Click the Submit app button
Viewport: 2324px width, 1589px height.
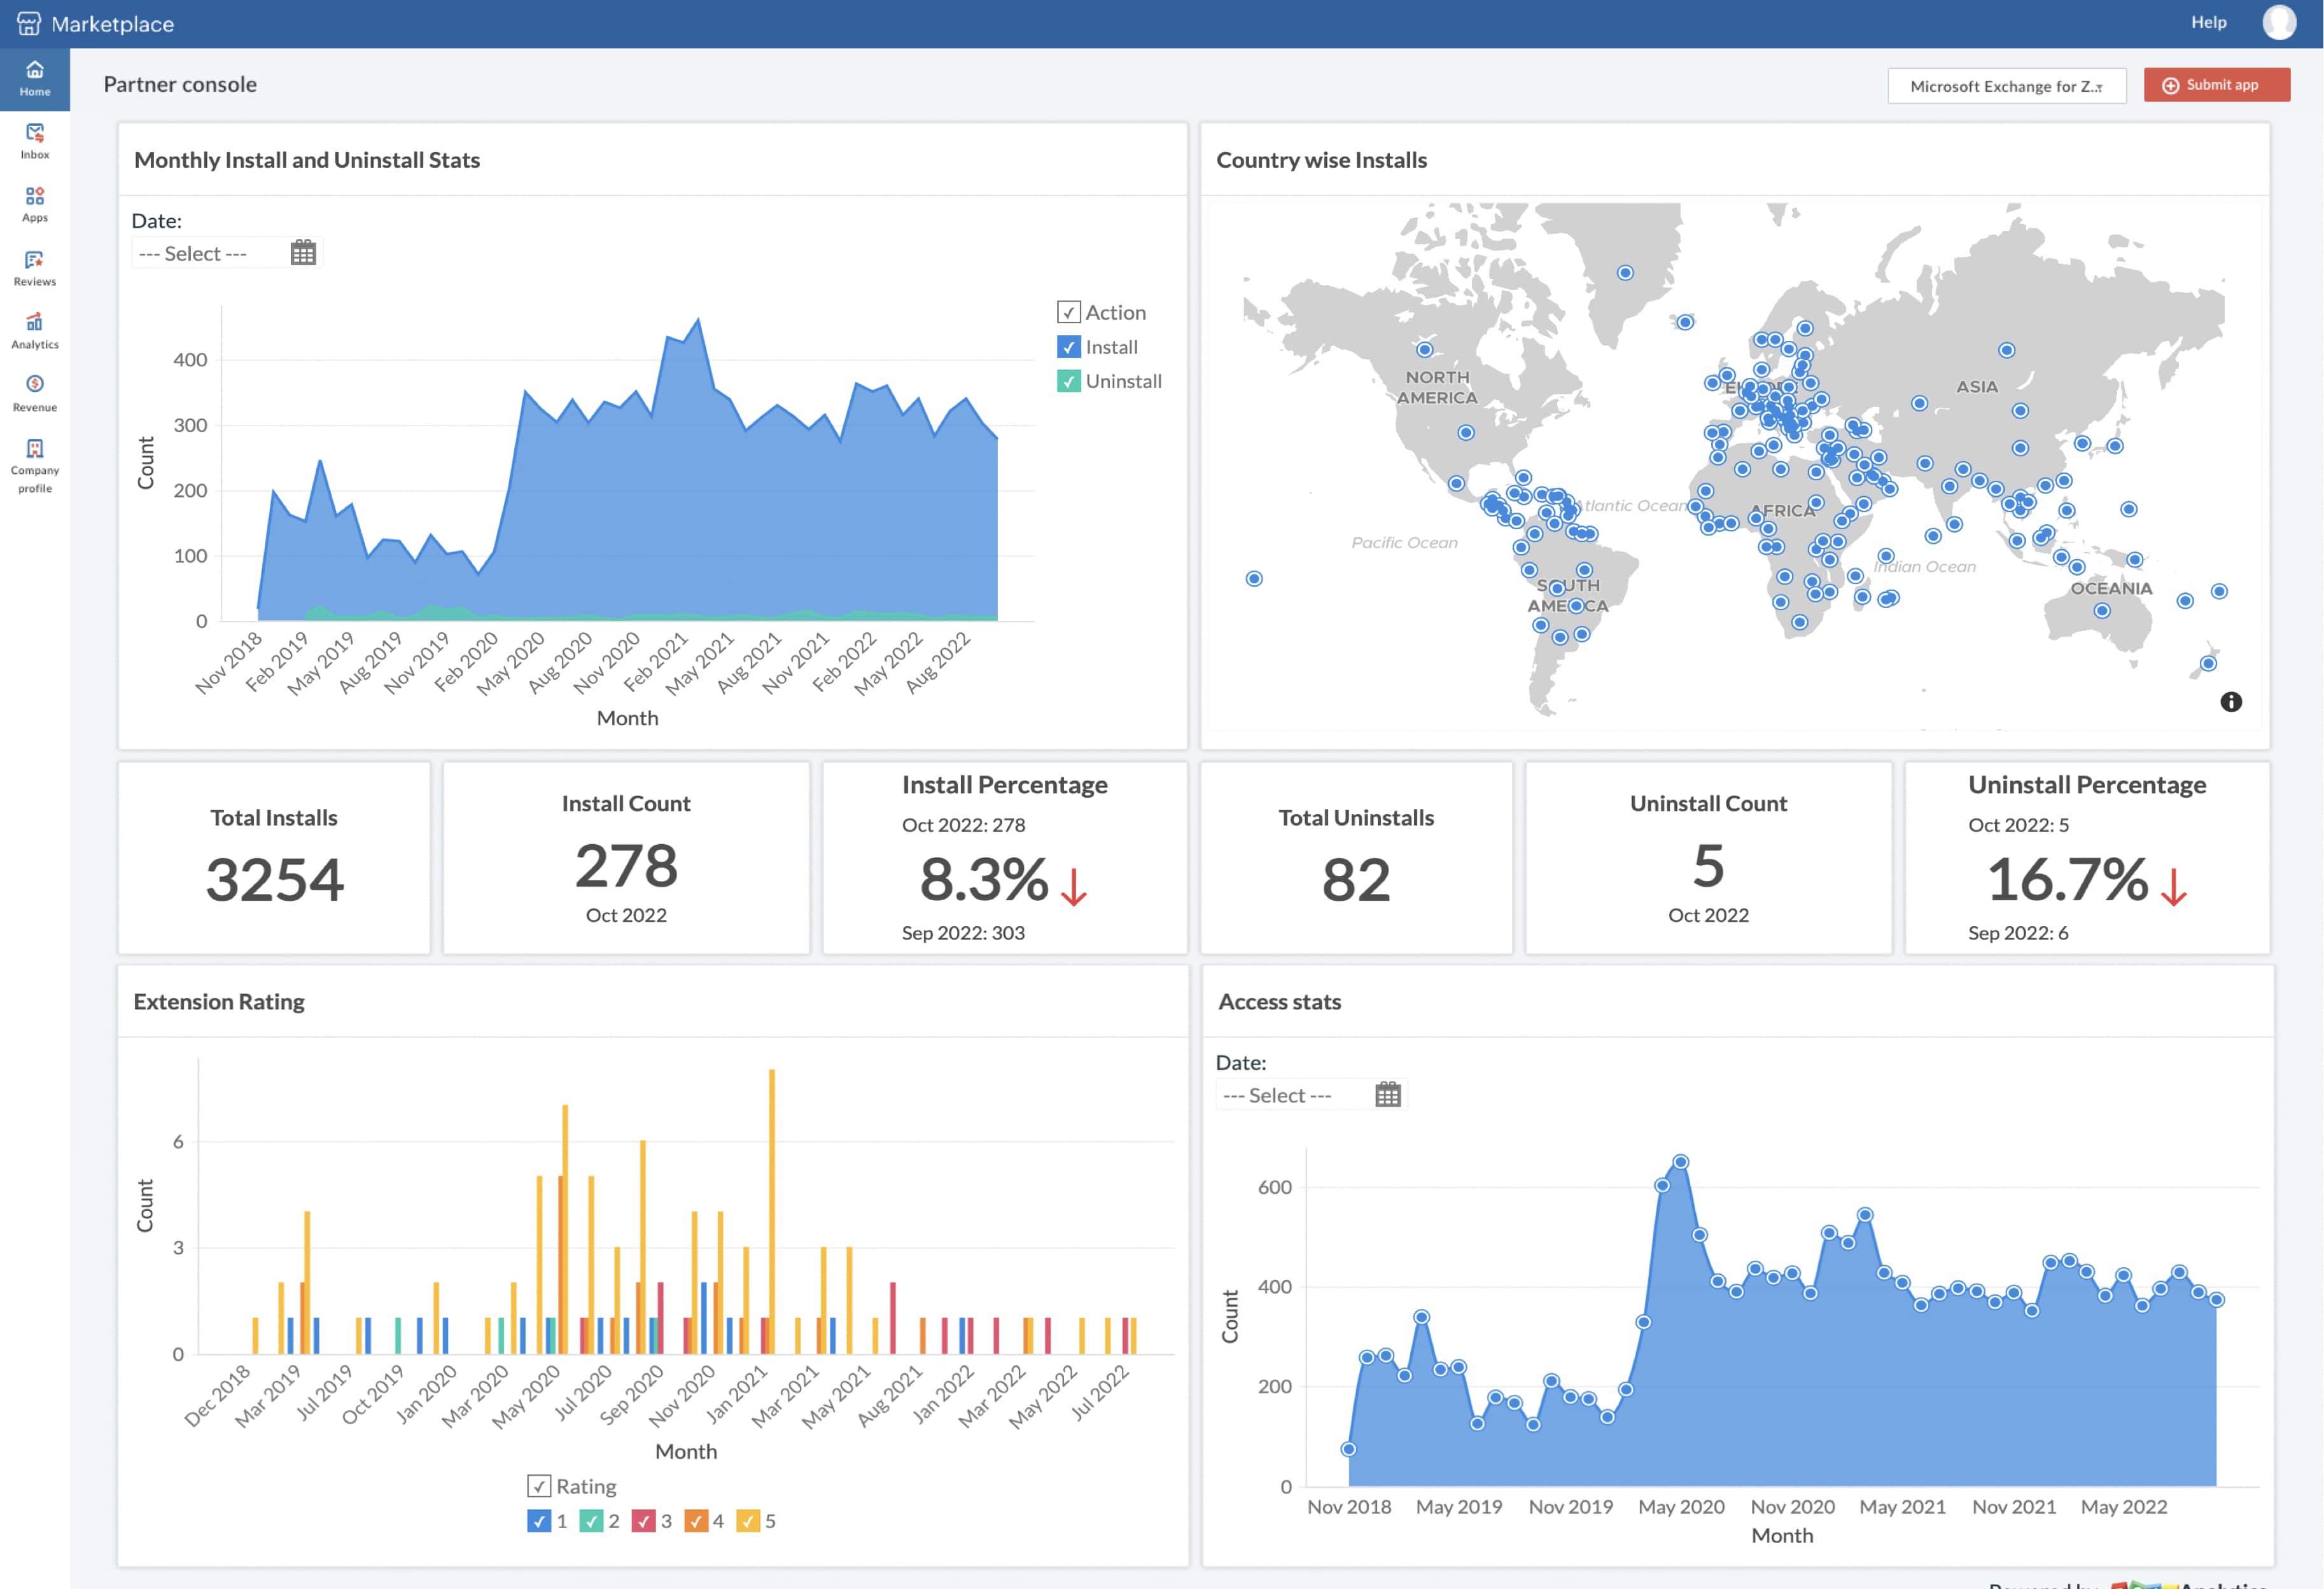pos(2216,85)
